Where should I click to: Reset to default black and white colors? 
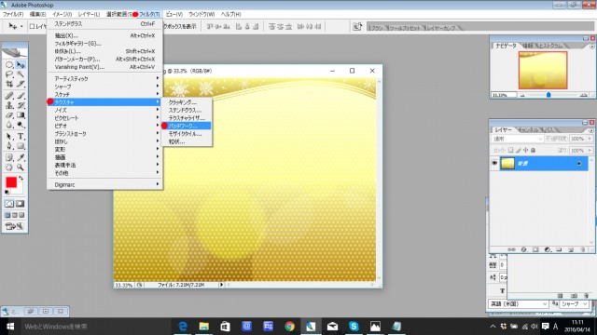(7, 193)
